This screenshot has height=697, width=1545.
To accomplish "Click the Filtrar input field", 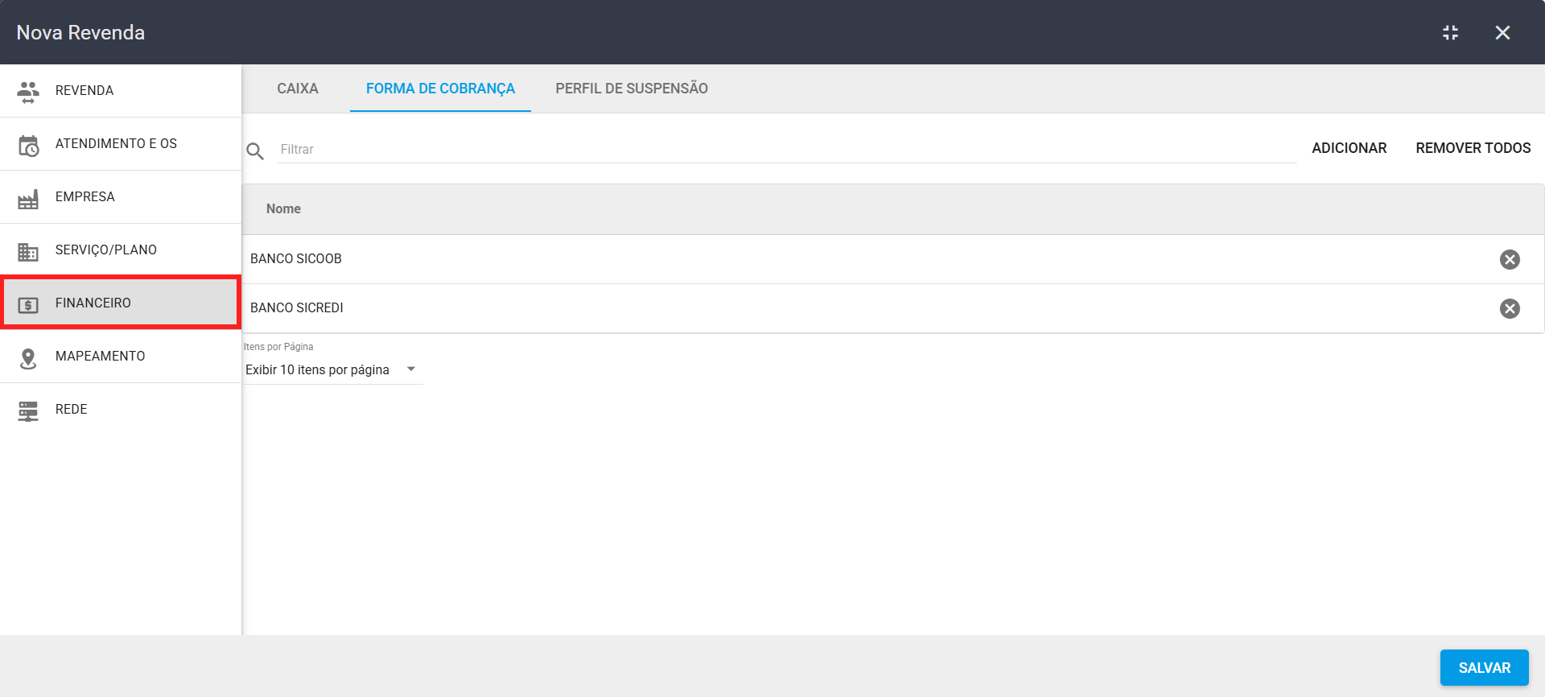I will [787, 150].
